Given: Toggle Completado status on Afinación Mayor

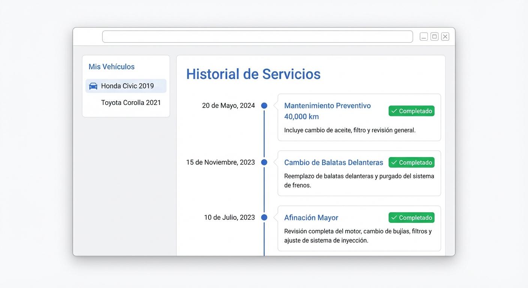Looking at the screenshot, I should (x=411, y=217).
